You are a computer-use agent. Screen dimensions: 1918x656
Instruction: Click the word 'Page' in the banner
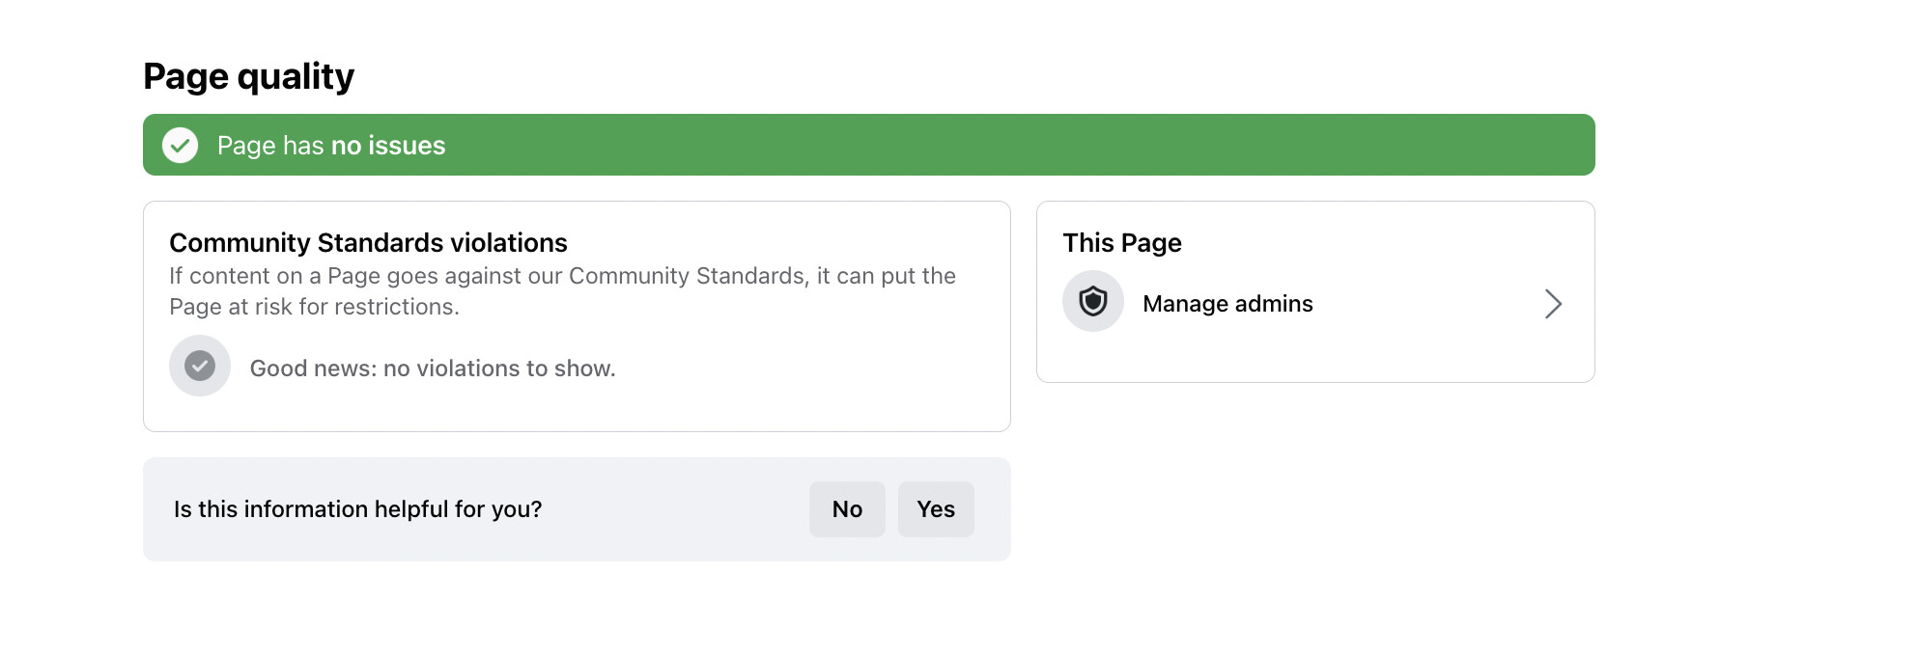coord(246,146)
